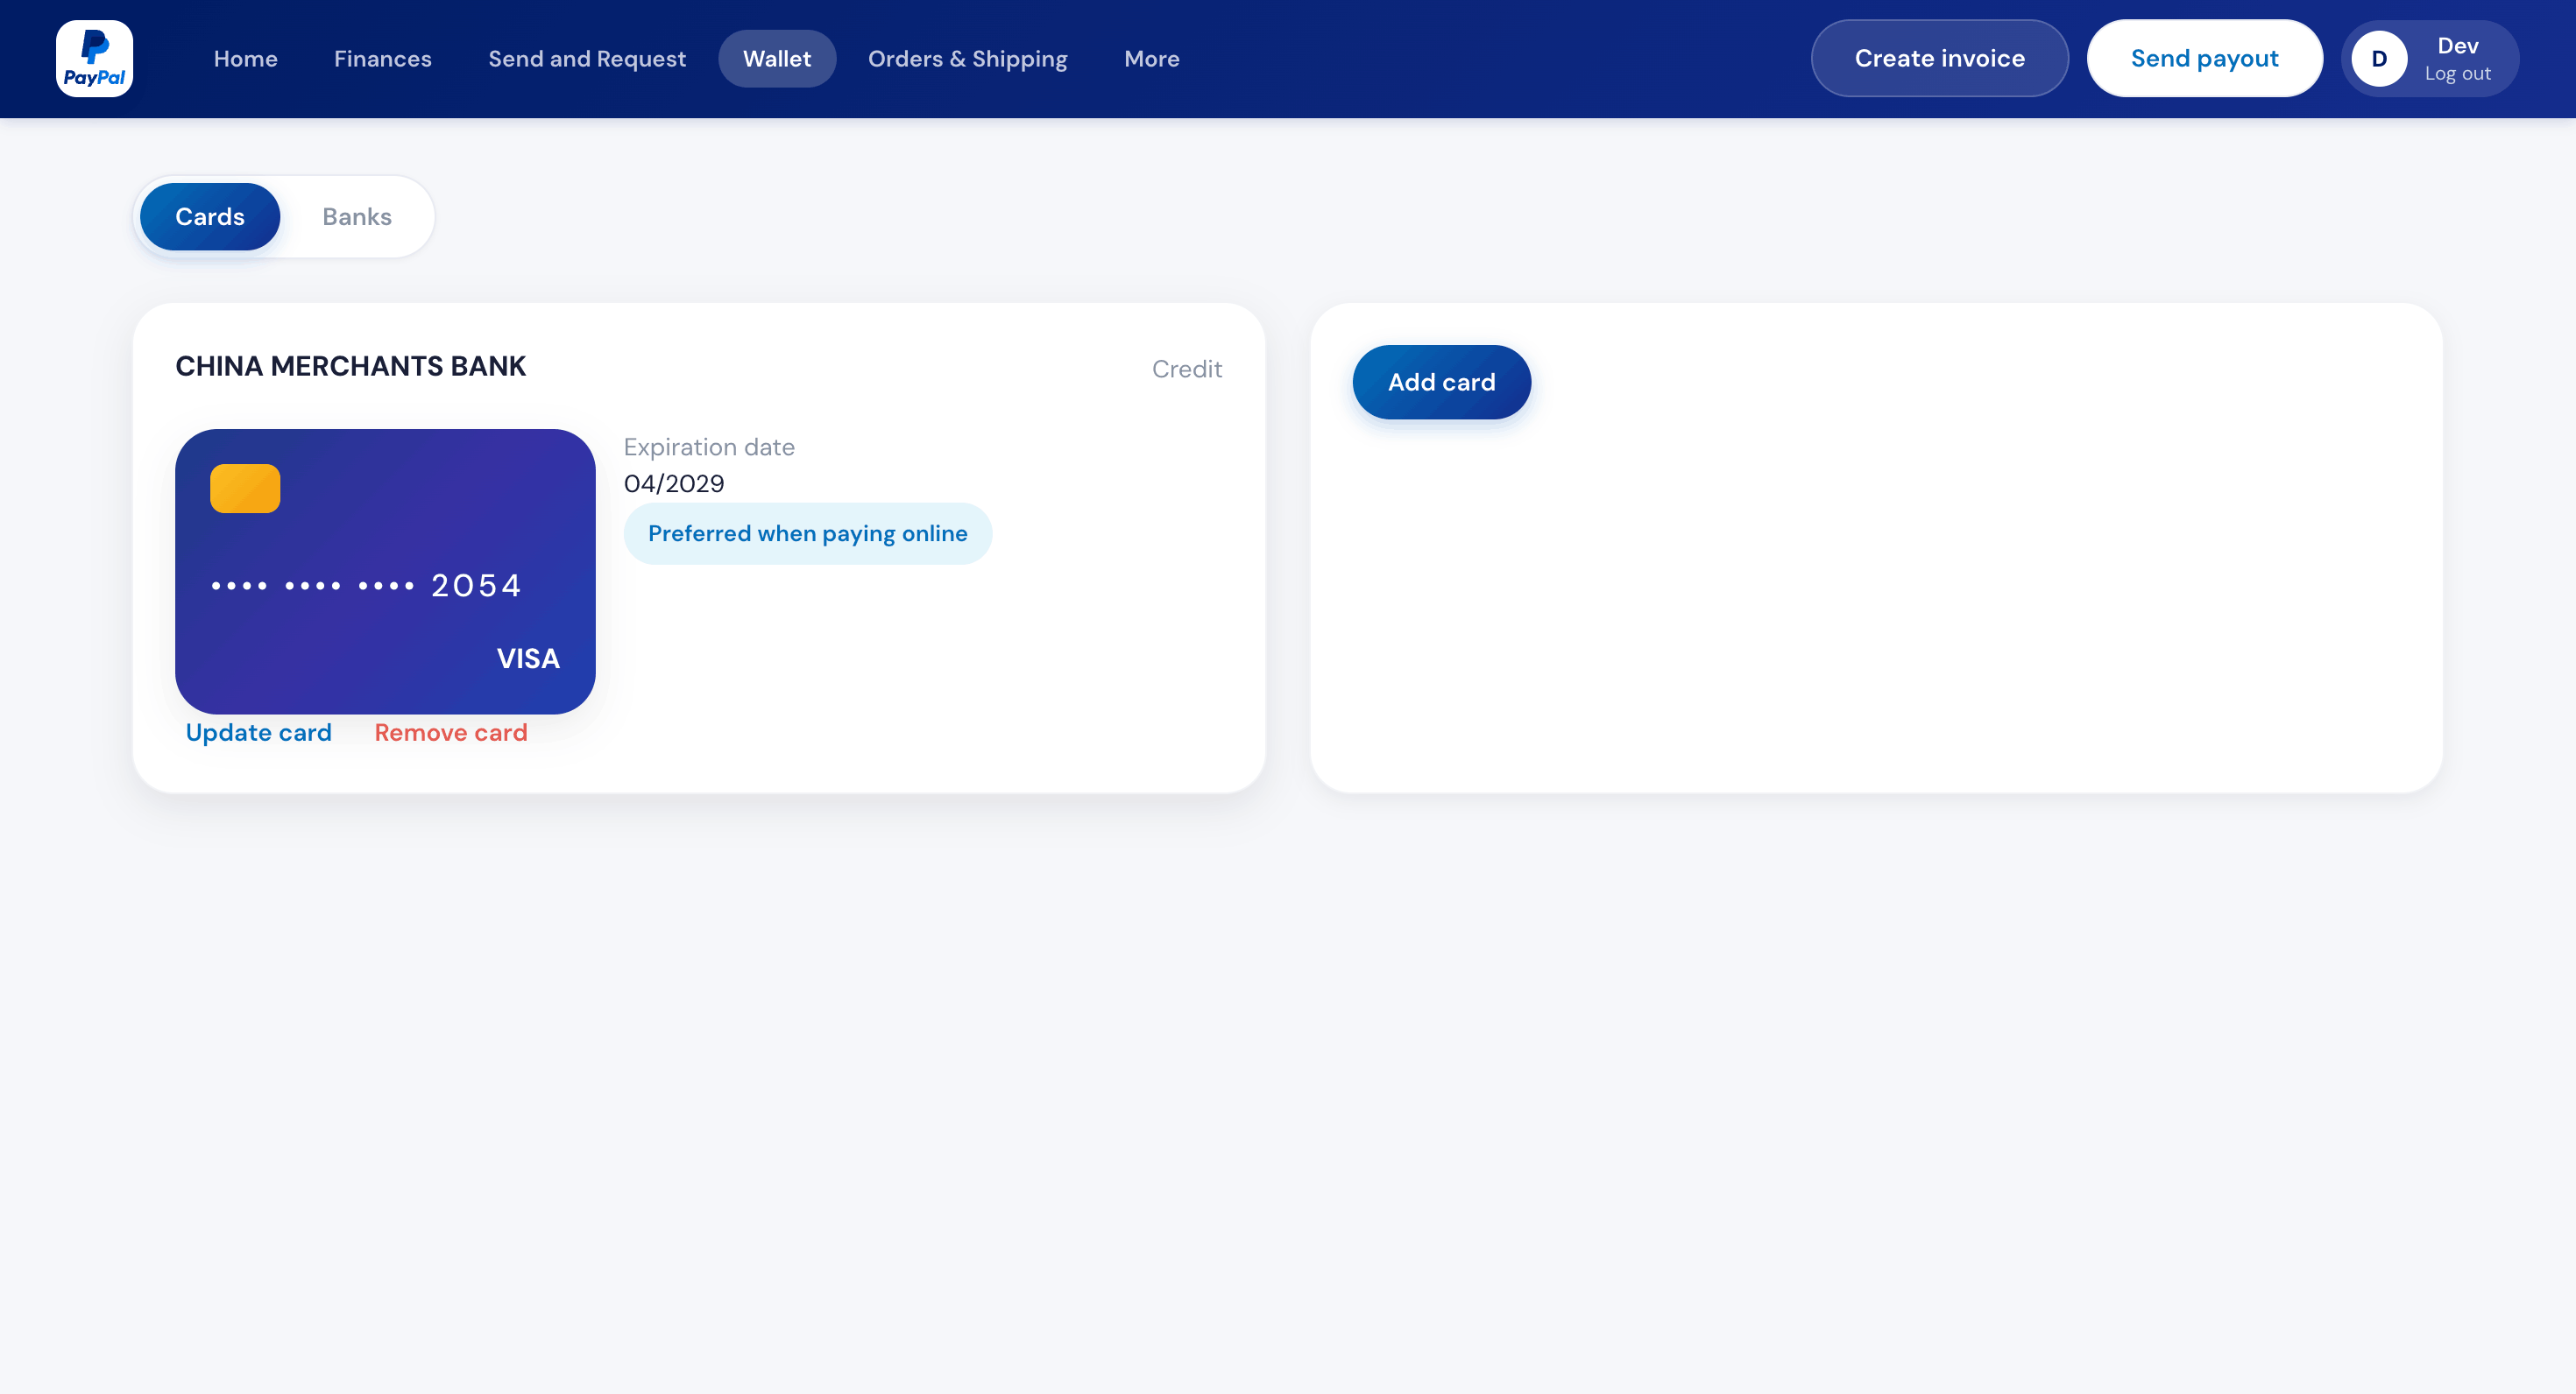Click the Preferred when paying online badge
Screen dimensions: 2576x1394
(x=808, y=533)
